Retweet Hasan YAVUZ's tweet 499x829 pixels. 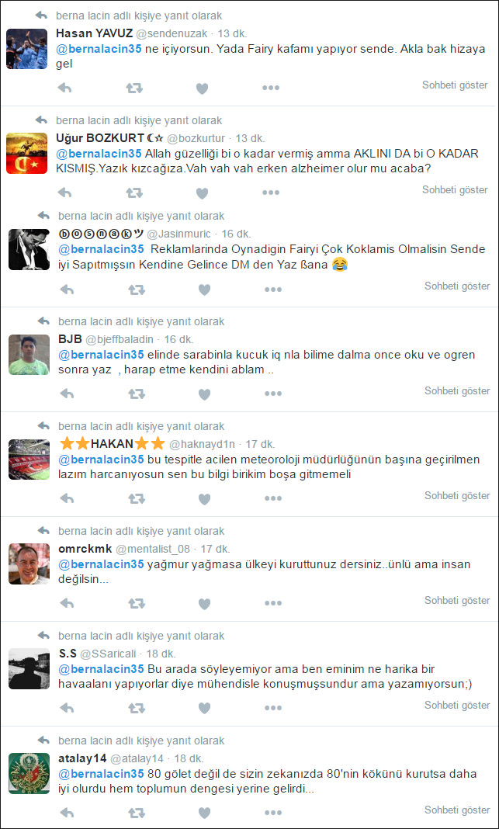134,88
